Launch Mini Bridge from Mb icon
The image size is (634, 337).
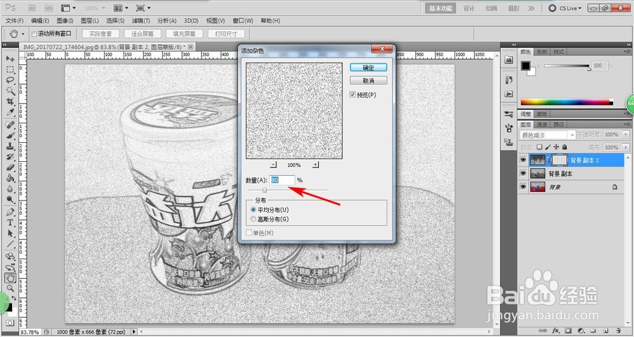(x=49, y=8)
